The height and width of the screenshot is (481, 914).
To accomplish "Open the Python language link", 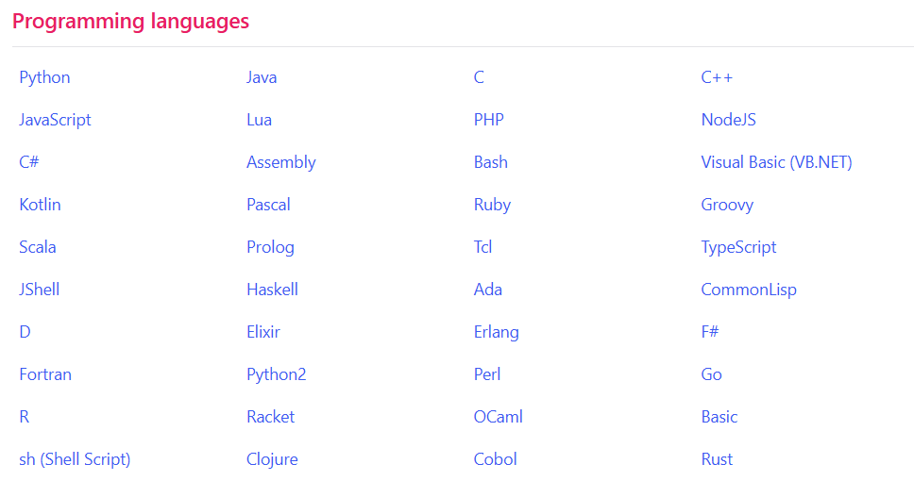I will coord(44,77).
